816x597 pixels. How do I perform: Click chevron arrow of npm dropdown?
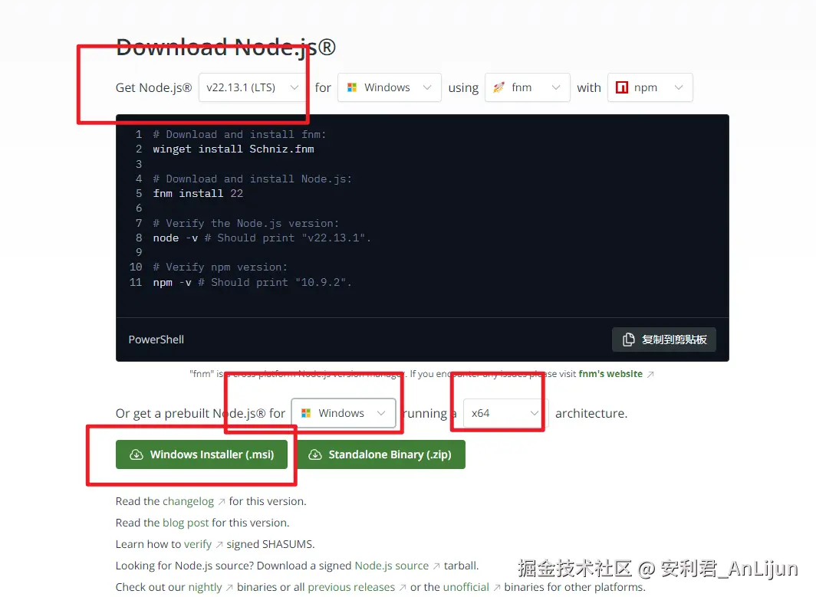point(679,87)
